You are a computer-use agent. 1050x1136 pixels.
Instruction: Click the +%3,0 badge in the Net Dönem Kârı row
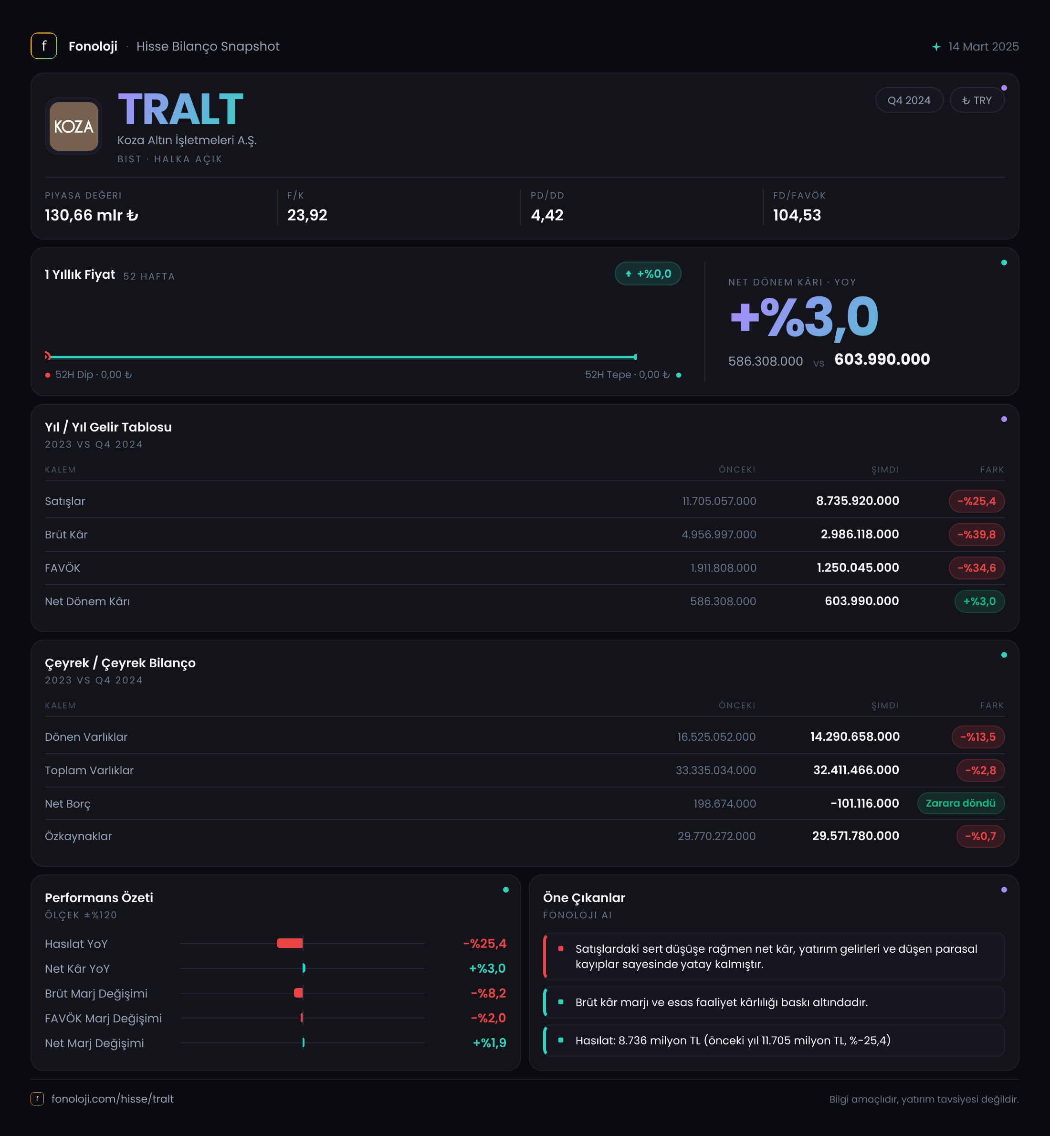click(x=979, y=601)
